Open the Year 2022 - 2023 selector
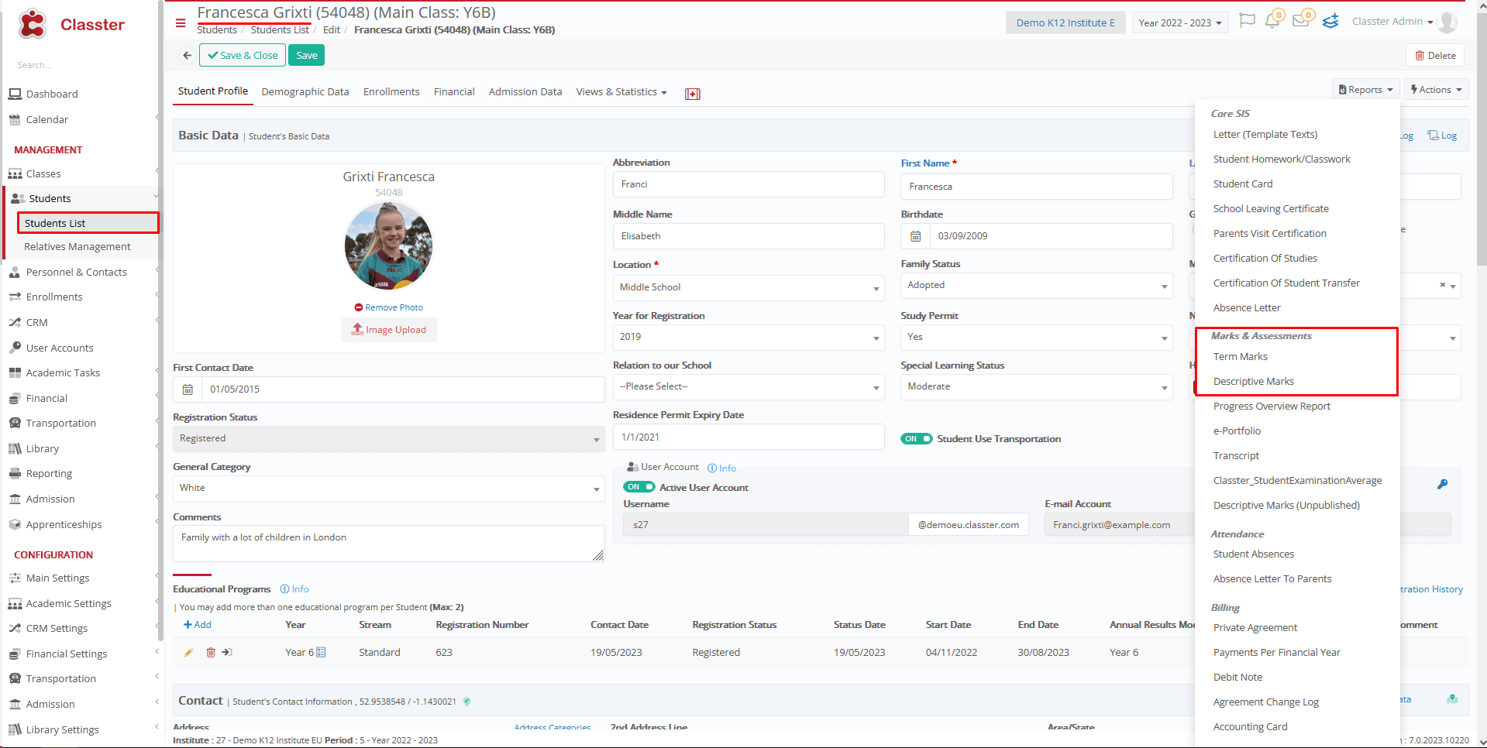The width and height of the screenshot is (1487, 748). pyautogui.click(x=1180, y=22)
